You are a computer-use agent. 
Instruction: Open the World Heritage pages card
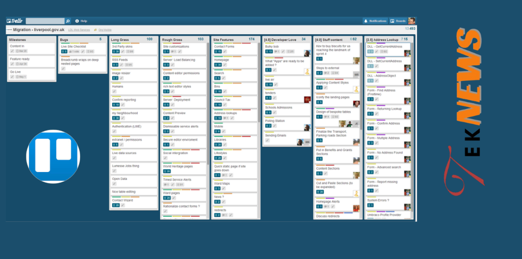[184, 168]
